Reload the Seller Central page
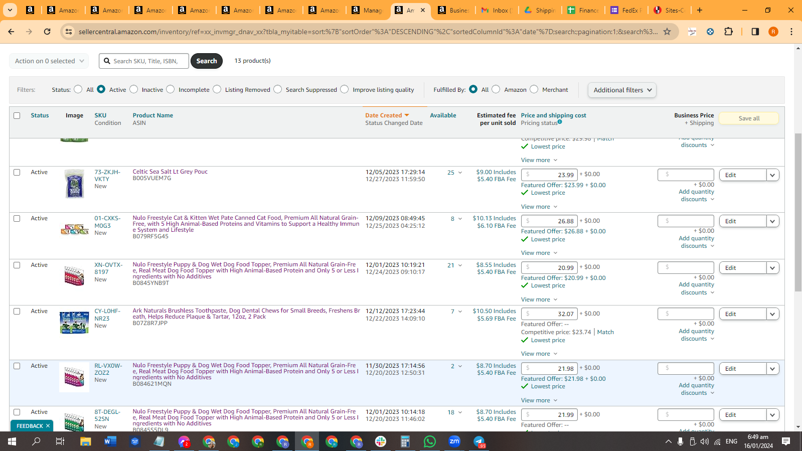 (47, 32)
